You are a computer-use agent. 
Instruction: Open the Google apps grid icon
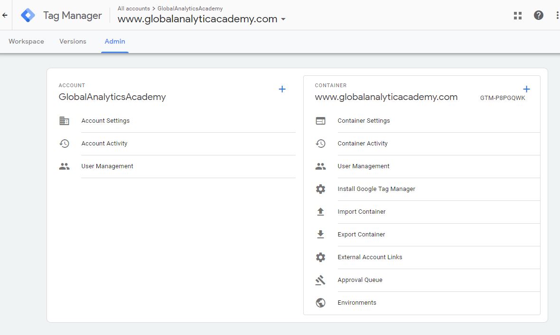pyautogui.click(x=518, y=16)
